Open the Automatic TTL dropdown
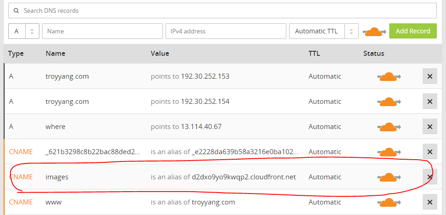446x215 pixels. [323, 32]
